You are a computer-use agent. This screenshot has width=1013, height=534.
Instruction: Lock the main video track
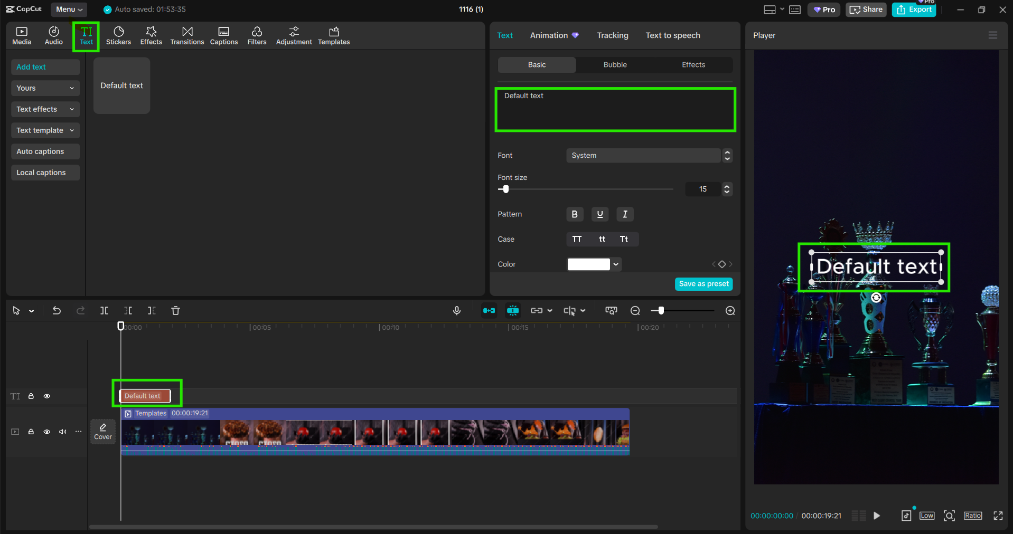(x=31, y=432)
